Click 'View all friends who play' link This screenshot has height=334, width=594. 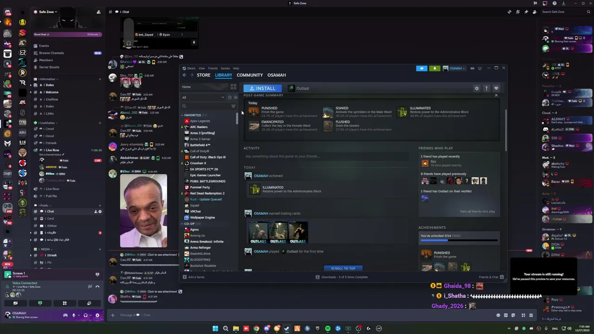point(477,212)
